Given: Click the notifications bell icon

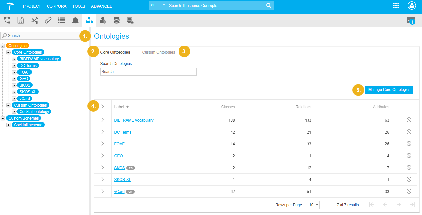Looking at the screenshot, I should (75, 20).
